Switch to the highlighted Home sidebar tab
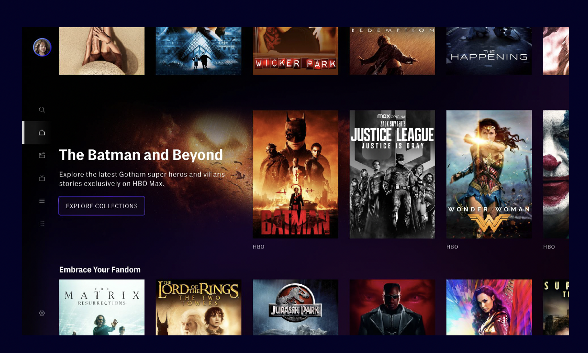 (x=42, y=132)
